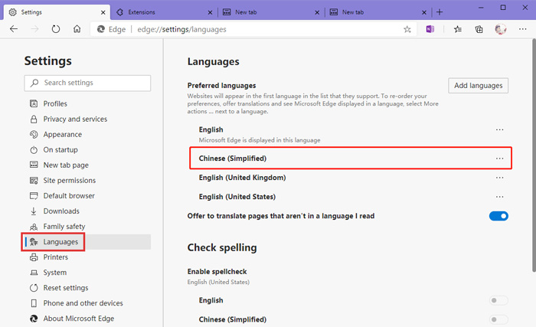Click the About Microsoft Edge logo icon
536x327 pixels.
click(34, 319)
